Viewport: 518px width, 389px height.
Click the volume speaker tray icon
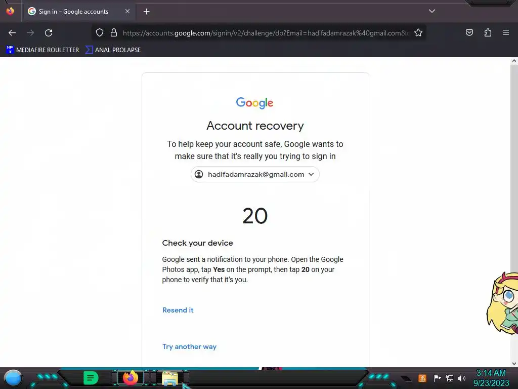(461, 378)
